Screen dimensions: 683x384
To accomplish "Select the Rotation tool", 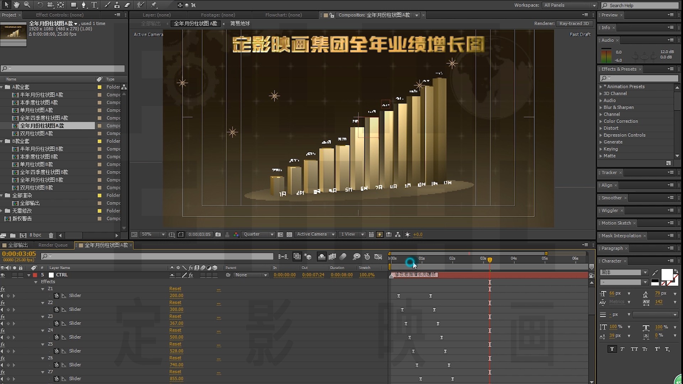I will tap(40, 5).
